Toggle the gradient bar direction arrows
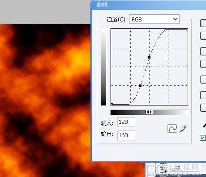This screenshot has width=206, height=177. [x=149, y=112]
